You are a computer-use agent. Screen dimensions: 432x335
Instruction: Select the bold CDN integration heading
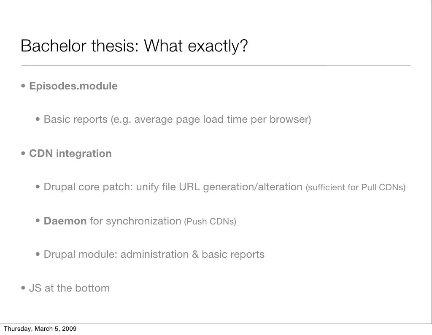click(x=70, y=154)
